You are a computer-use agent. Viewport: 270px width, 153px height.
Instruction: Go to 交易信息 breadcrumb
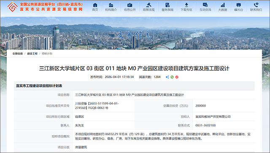[18, 54]
